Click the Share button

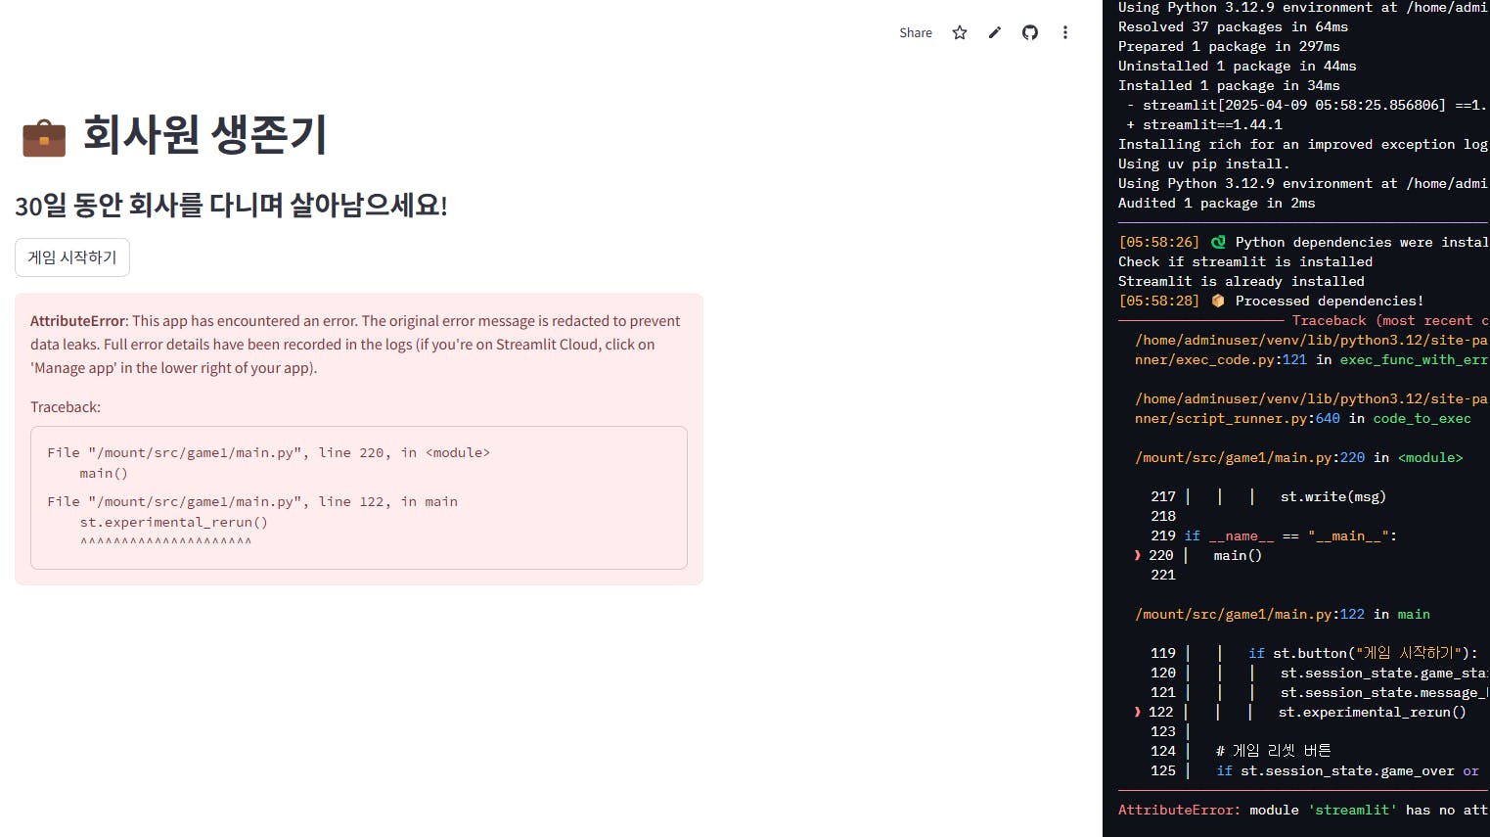pos(916,32)
